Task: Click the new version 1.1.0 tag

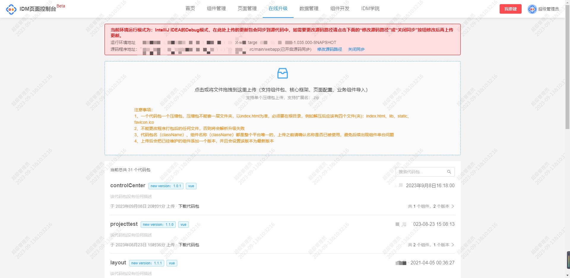Action: 158,225
